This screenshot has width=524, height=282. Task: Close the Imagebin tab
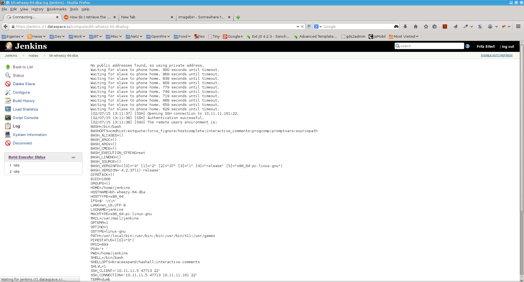point(229,17)
